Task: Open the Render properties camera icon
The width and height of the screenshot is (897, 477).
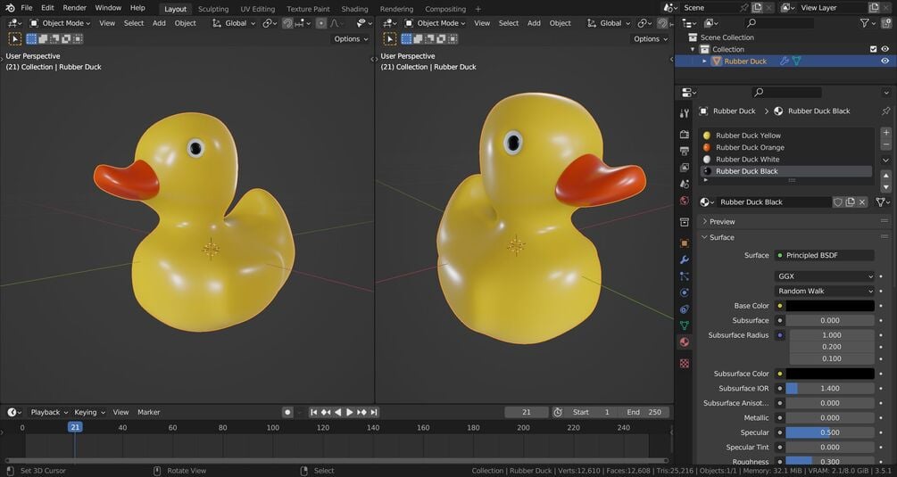Action: tap(685, 135)
